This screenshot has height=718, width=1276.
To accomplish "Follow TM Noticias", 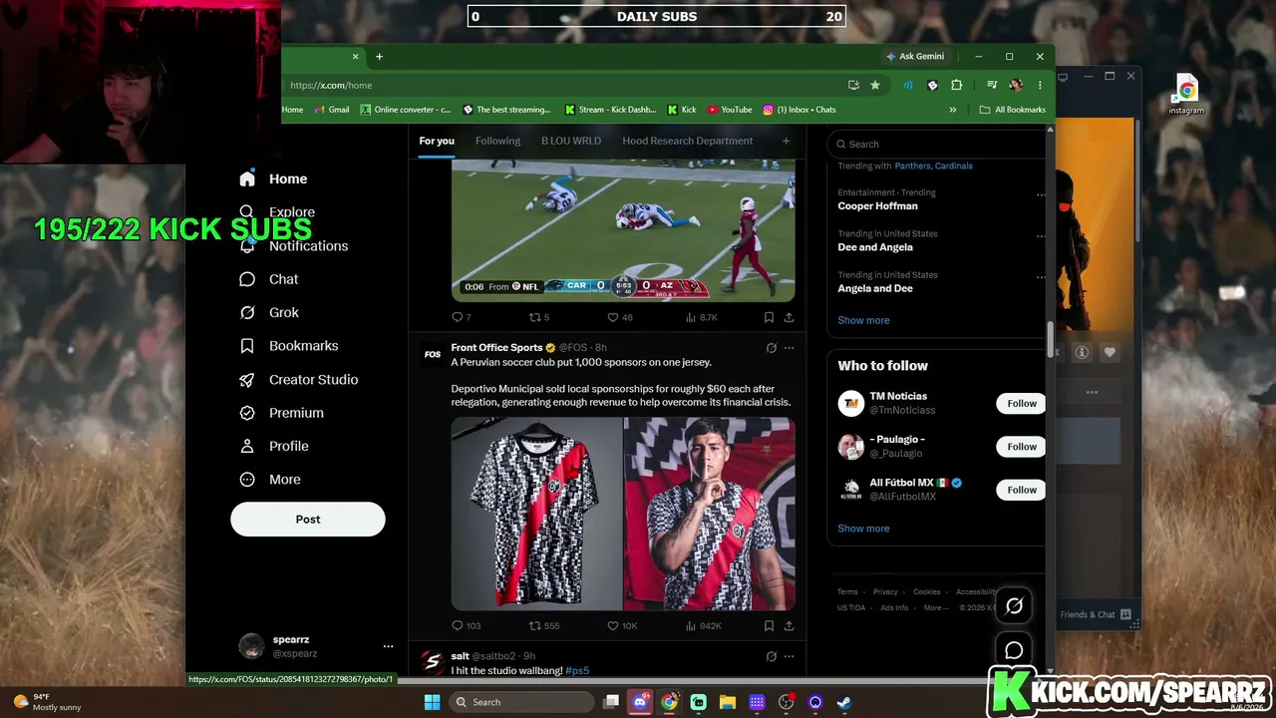I will click(1022, 403).
